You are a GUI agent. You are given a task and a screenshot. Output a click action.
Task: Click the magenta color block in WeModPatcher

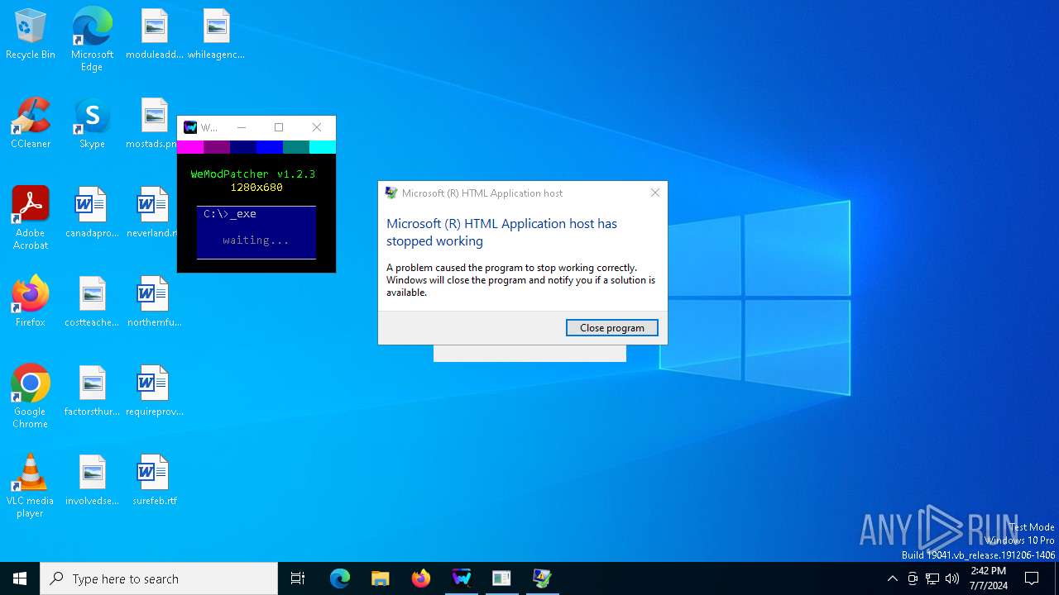(x=190, y=147)
